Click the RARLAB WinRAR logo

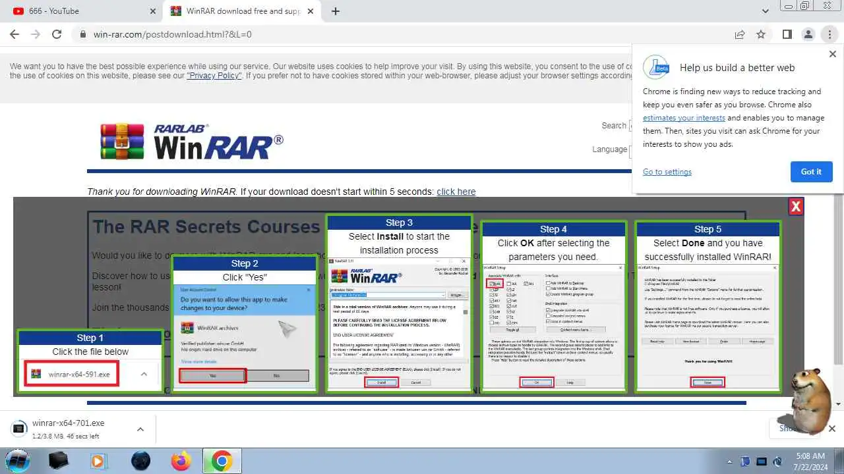click(x=192, y=141)
